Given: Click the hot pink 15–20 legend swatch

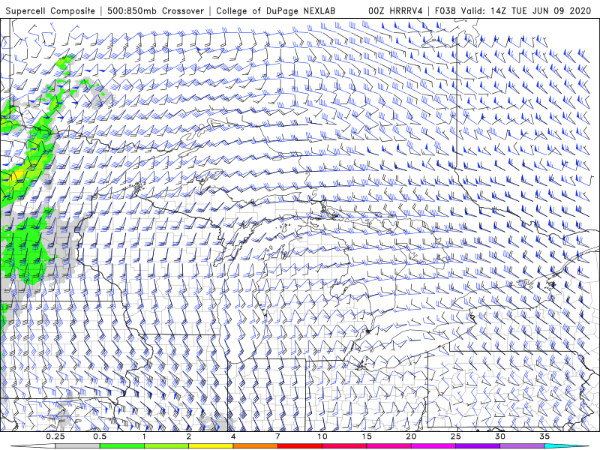Looking at the screenshot, I should pos(388,446).
